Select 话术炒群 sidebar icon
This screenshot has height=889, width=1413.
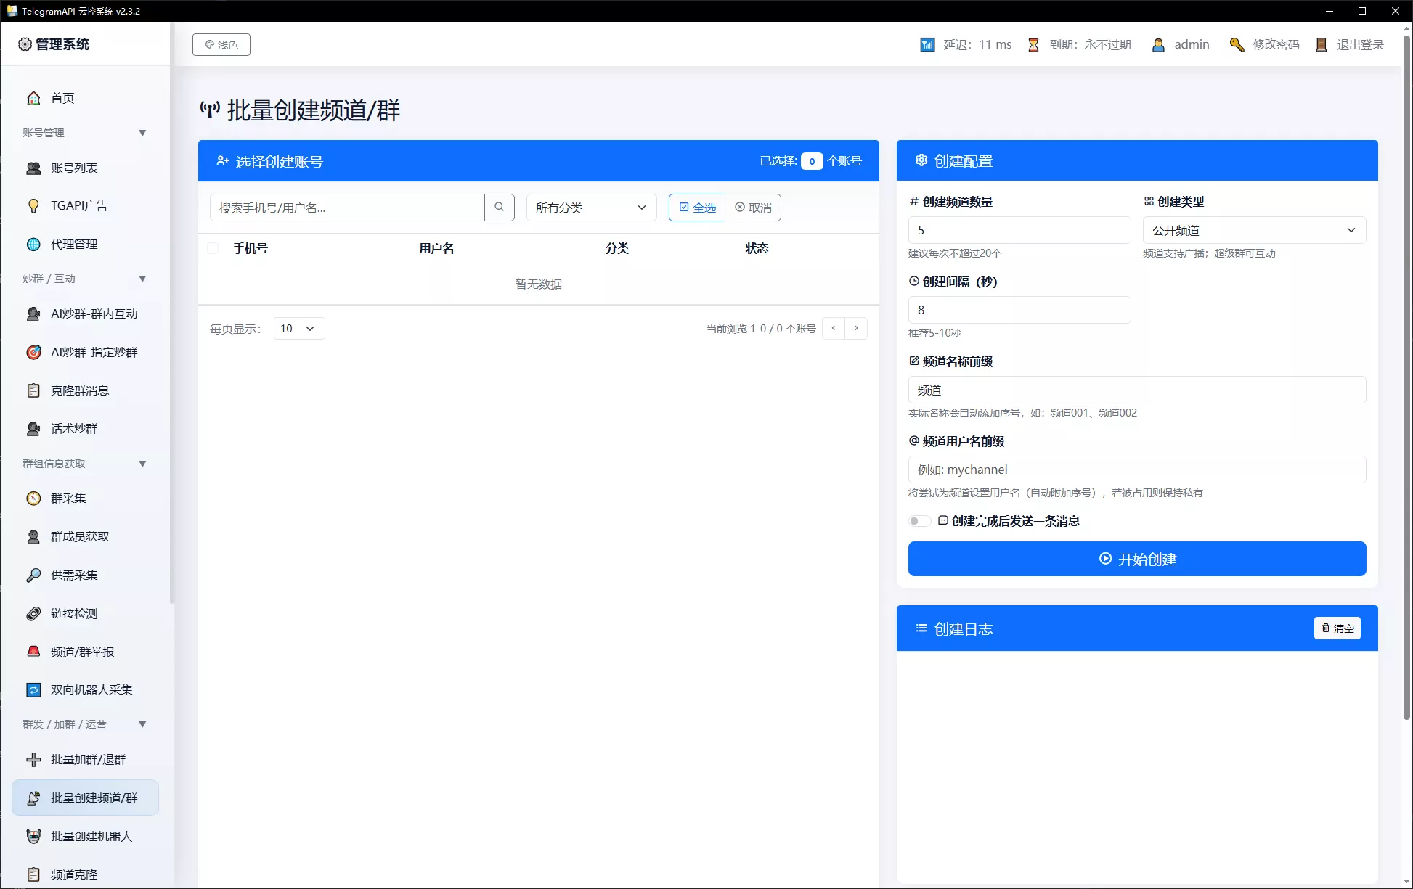(x=33, y=429)
